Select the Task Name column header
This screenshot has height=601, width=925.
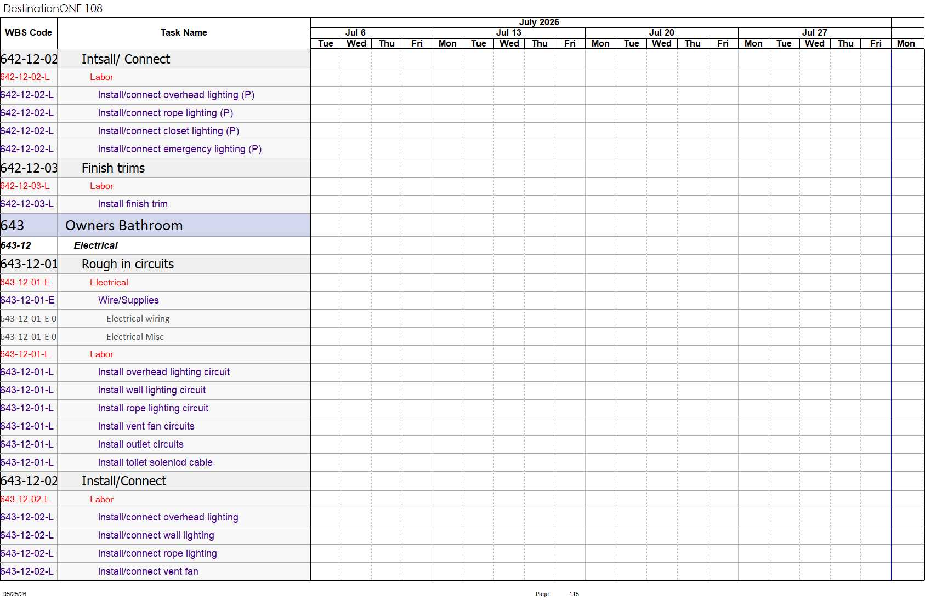(x=184, y=33)
